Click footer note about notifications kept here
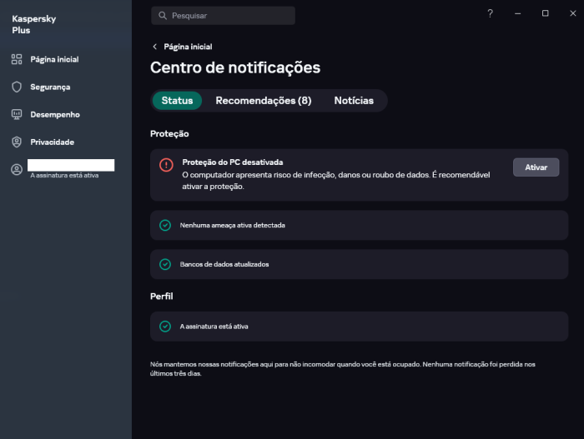Image resolution: width=584 pixels, height=439 pixels. (343, 369)
